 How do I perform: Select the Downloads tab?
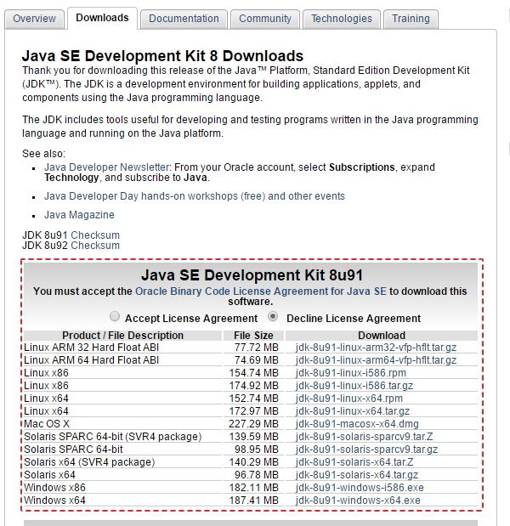click(x=102, y=18)
